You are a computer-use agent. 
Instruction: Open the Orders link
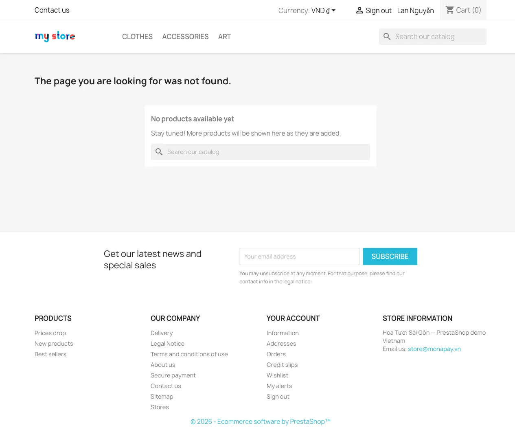(276, 354)
